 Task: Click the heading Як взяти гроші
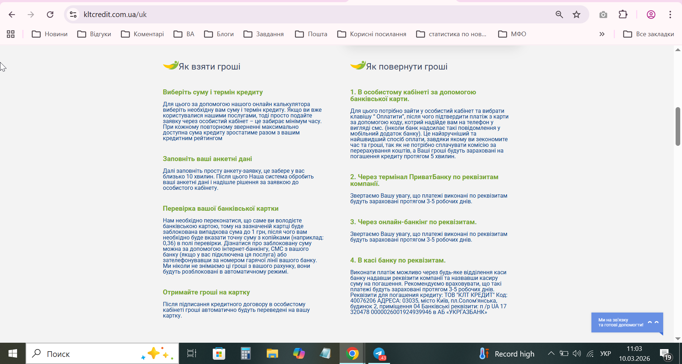(209, 67)
